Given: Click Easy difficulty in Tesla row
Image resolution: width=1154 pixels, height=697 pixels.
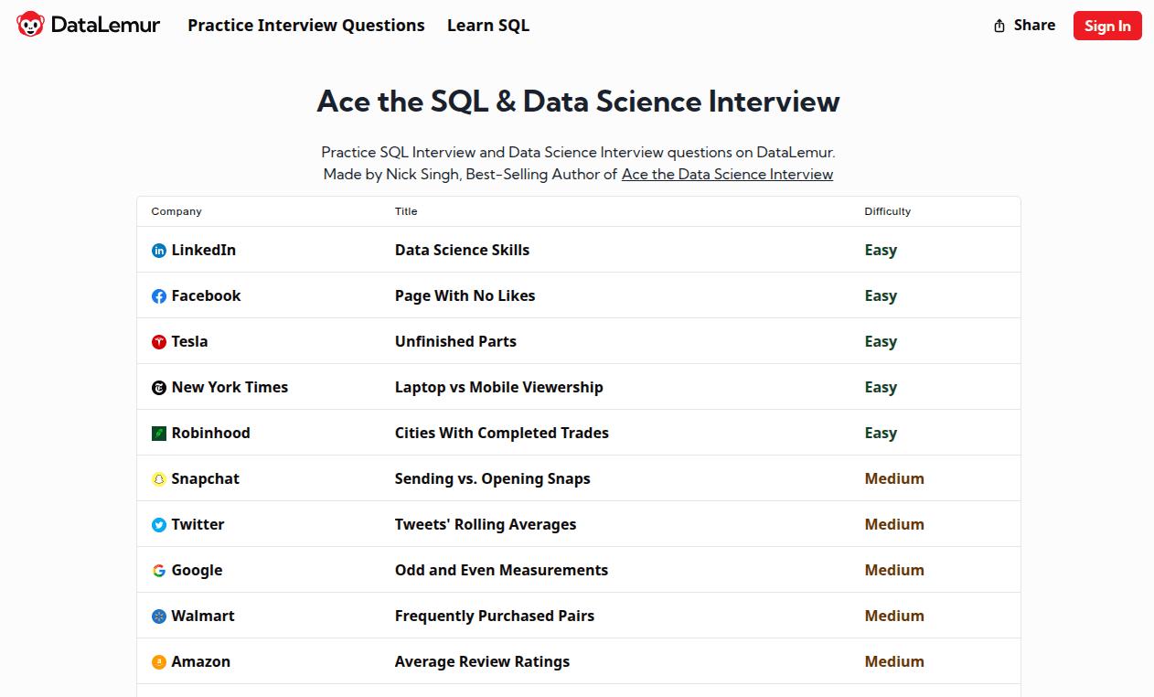Looking at the screenshot, I should [881, 341].
